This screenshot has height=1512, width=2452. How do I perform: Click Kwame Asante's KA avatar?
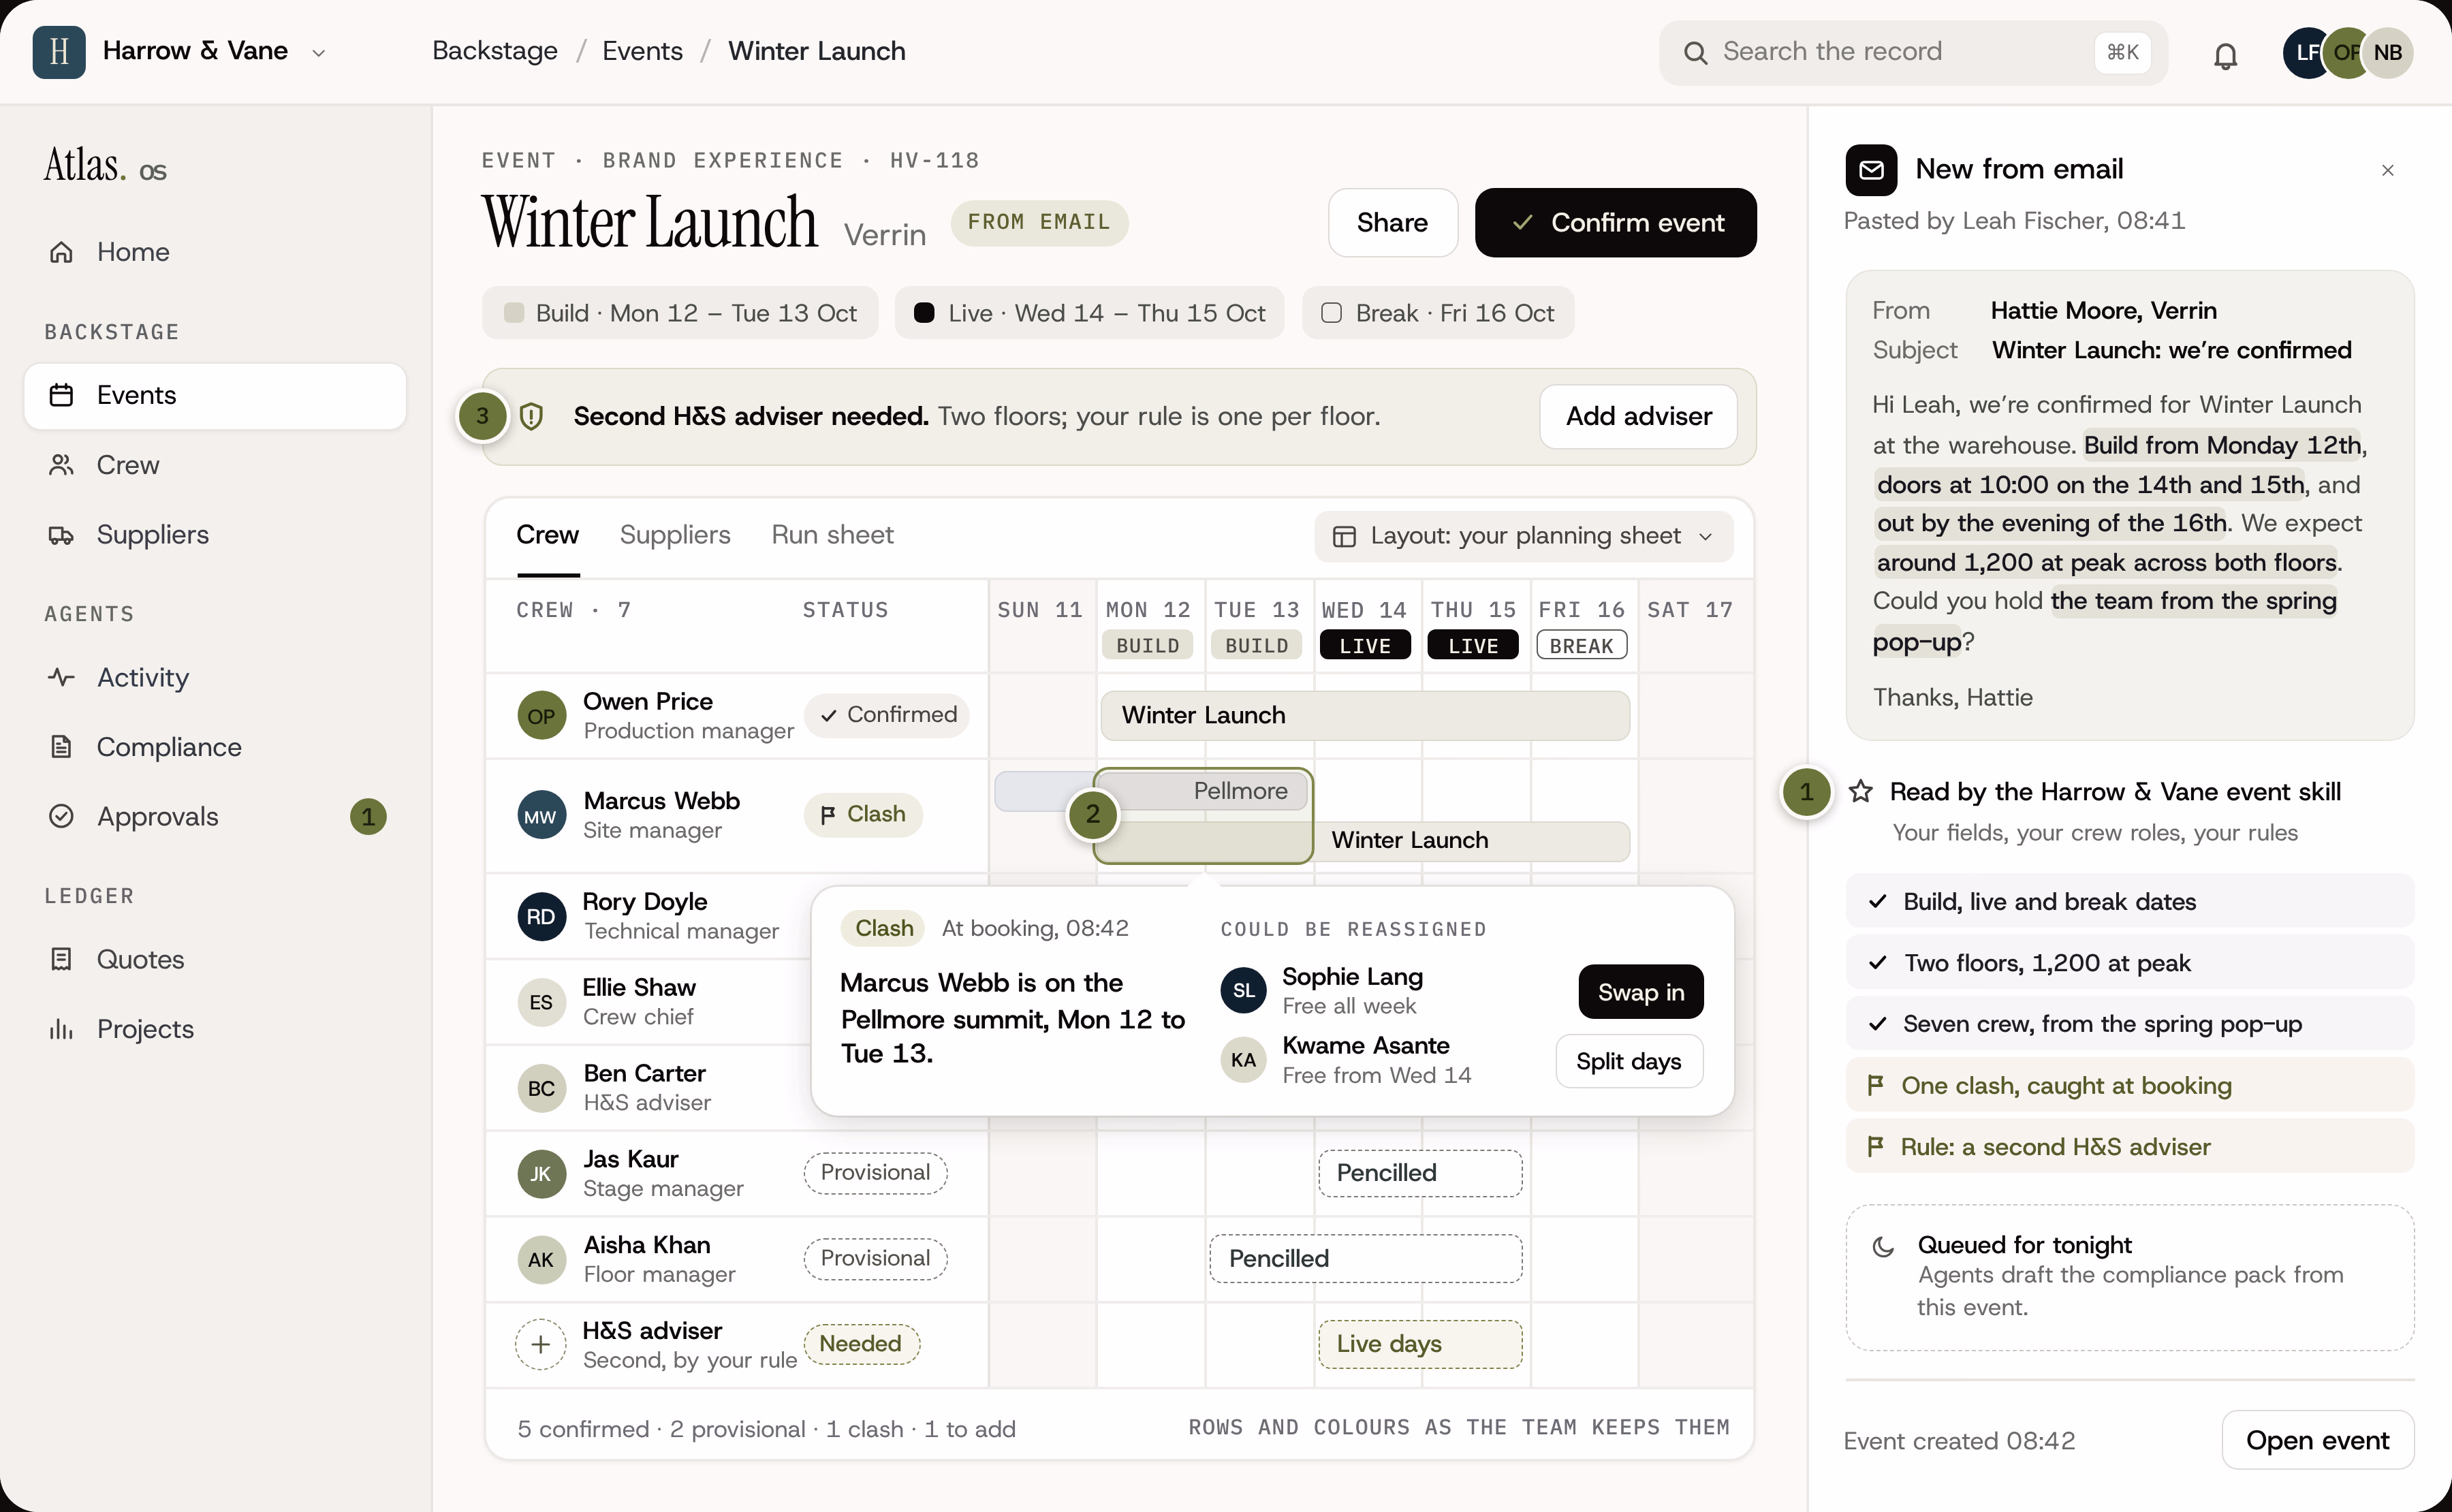(x=1244, y=1060)
